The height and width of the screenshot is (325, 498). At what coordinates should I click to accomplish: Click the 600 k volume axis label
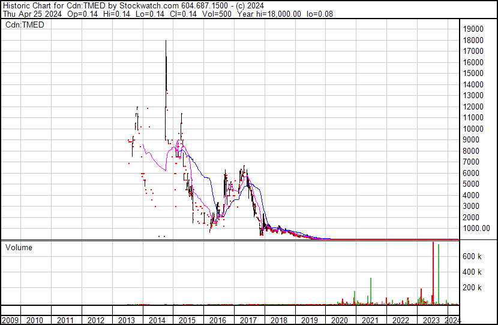(472, 256)
